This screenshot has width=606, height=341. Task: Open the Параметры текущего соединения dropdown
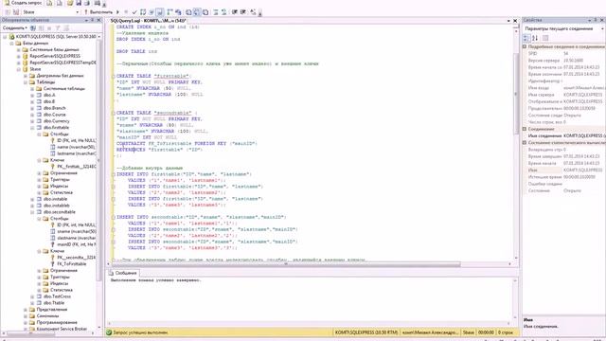(x=602, y=29)
